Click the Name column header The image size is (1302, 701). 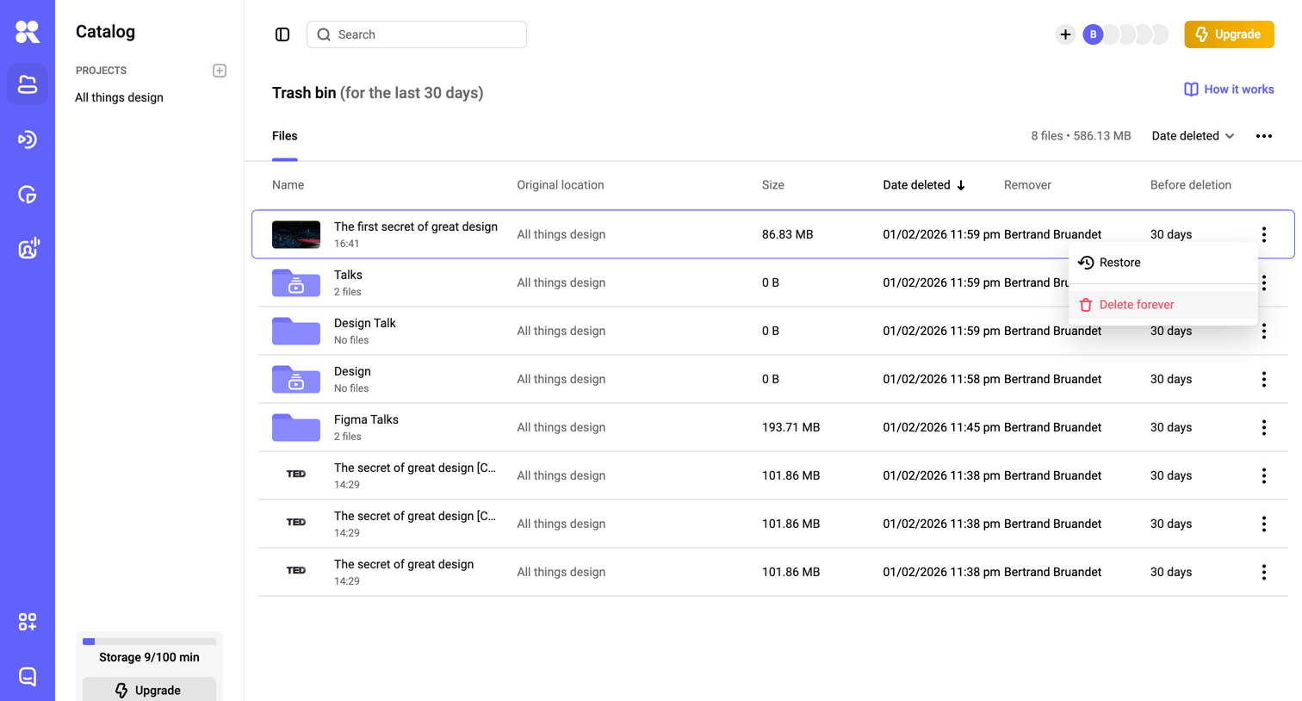click(x=288, y=185)
